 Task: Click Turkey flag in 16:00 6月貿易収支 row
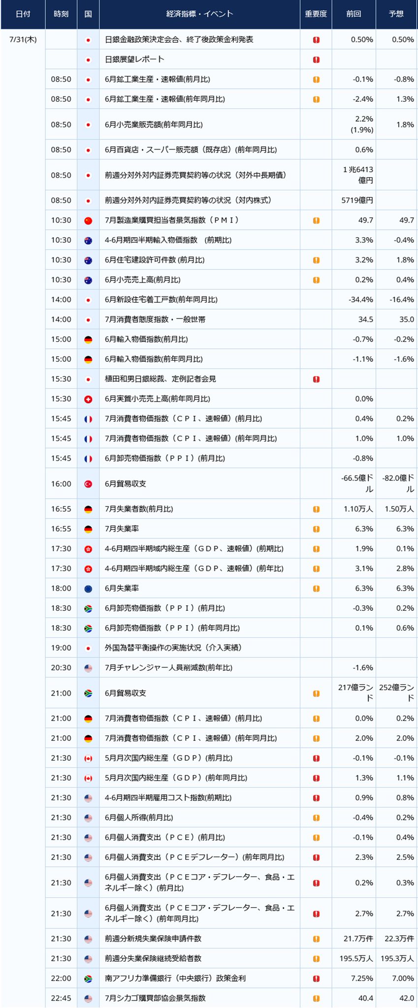tap(88, 484)
